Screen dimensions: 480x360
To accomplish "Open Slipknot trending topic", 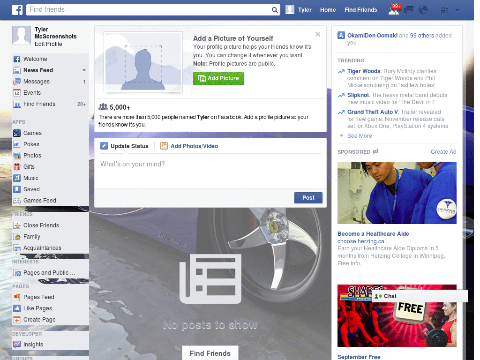I will [x=358, y=95].
